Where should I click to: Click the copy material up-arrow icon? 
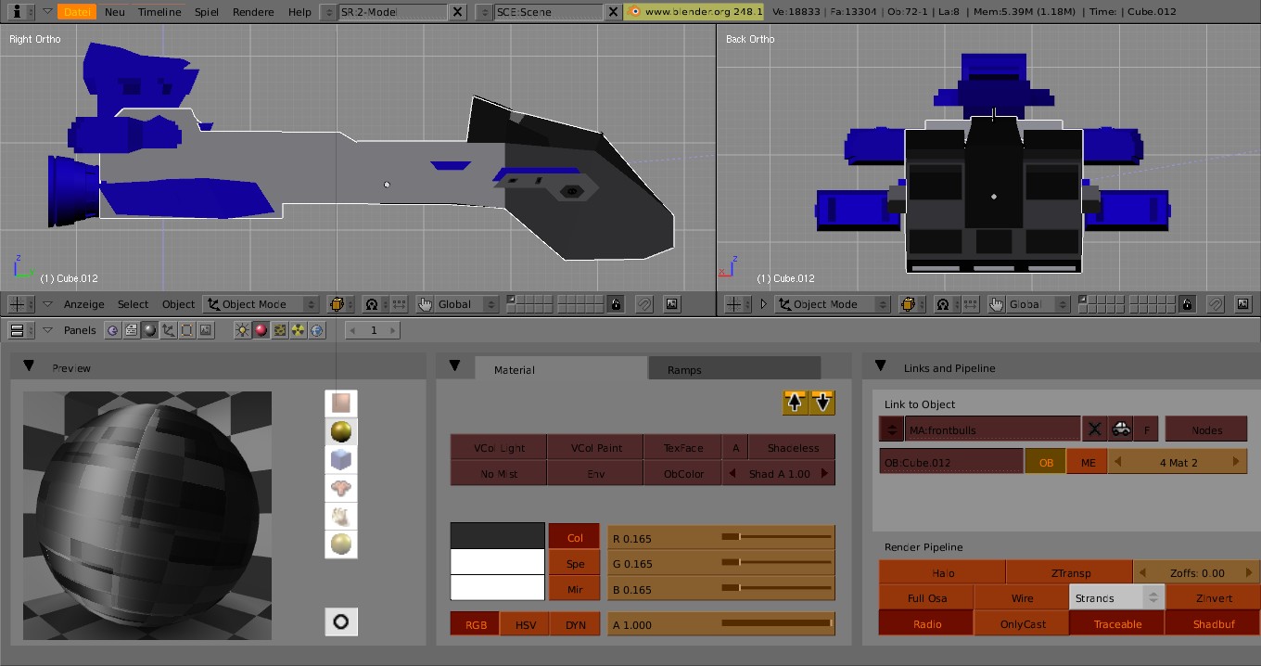(796, 402)
